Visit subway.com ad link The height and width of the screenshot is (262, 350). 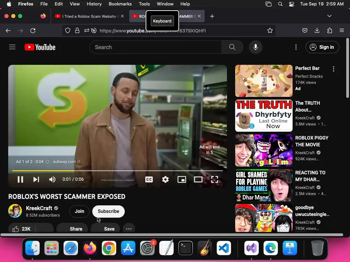click(66, 161)
